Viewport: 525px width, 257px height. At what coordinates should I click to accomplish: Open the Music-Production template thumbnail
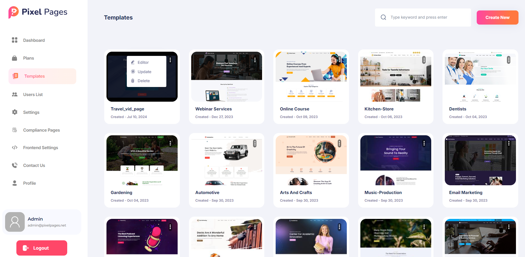click(396, 160)
